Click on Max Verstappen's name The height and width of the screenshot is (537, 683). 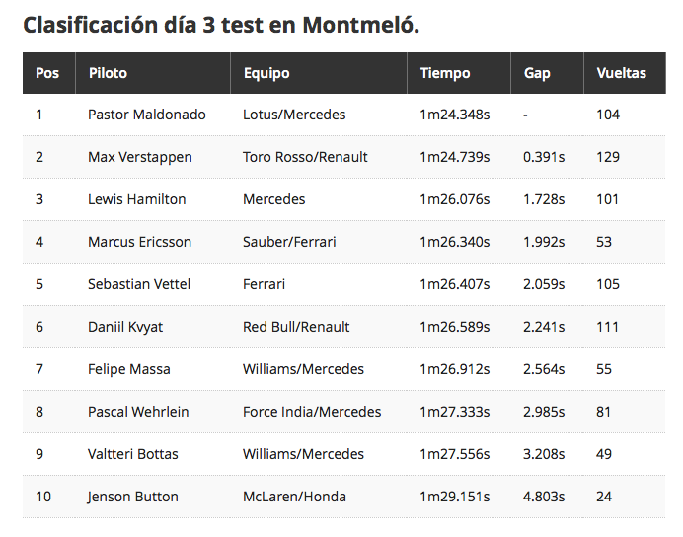pos(140,157)
